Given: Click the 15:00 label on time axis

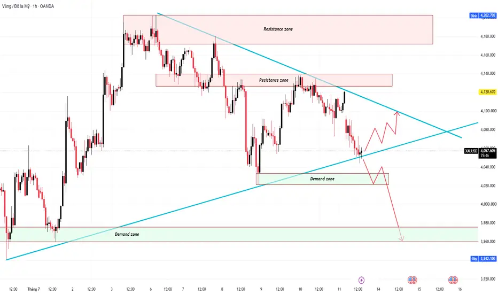Looking at the screenshot, I should (168, 289).
